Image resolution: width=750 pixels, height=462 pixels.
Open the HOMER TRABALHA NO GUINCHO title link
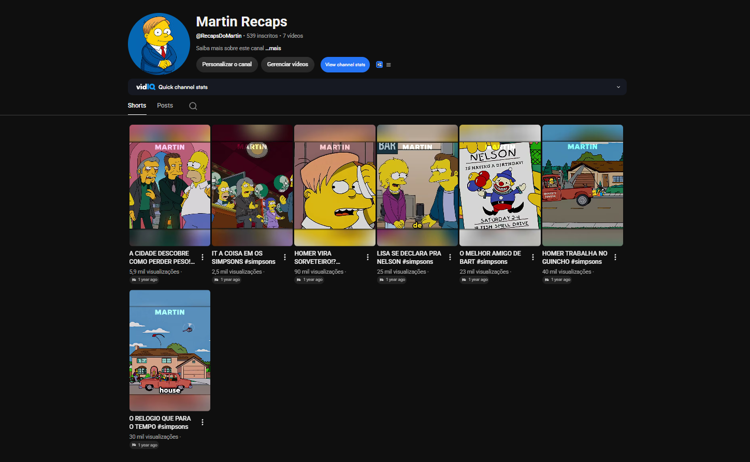575,258
